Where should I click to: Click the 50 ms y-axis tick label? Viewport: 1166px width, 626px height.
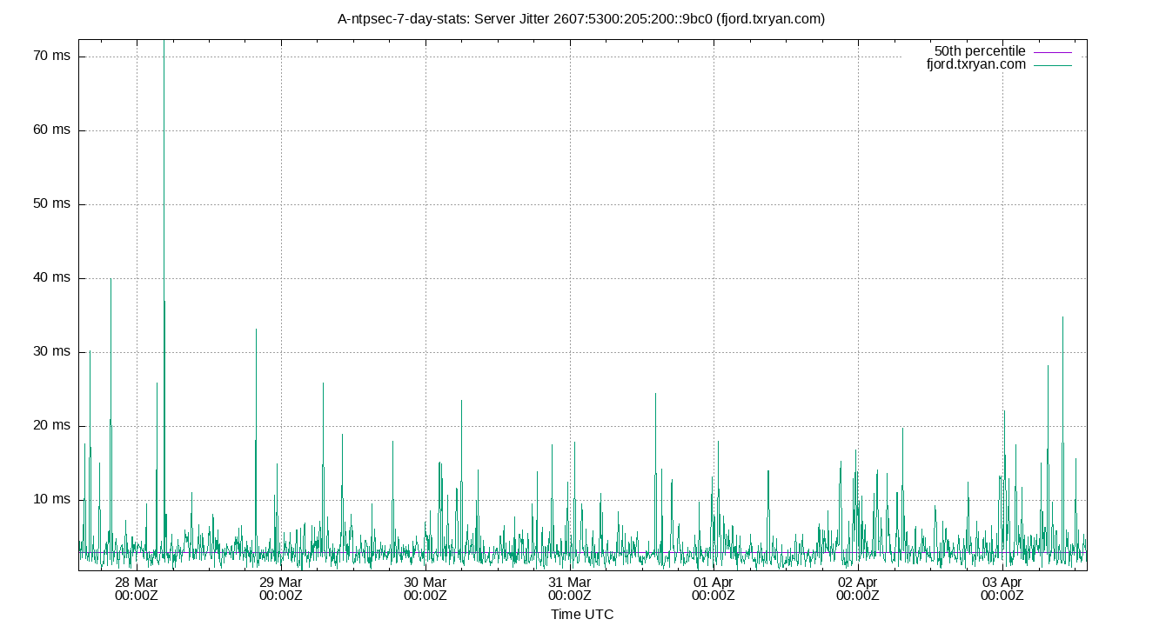click(51, 204)
